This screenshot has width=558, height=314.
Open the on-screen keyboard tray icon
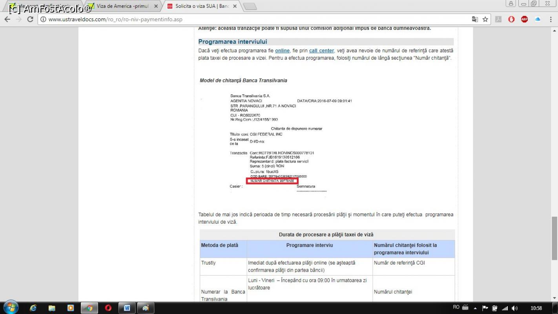tap(465, 307)
